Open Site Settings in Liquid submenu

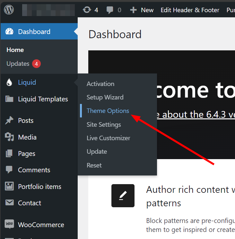(x=104, y=124)
